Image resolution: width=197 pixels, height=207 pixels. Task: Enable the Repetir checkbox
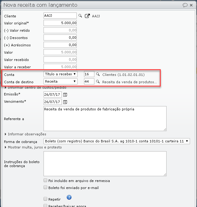[x=45, y=199]
